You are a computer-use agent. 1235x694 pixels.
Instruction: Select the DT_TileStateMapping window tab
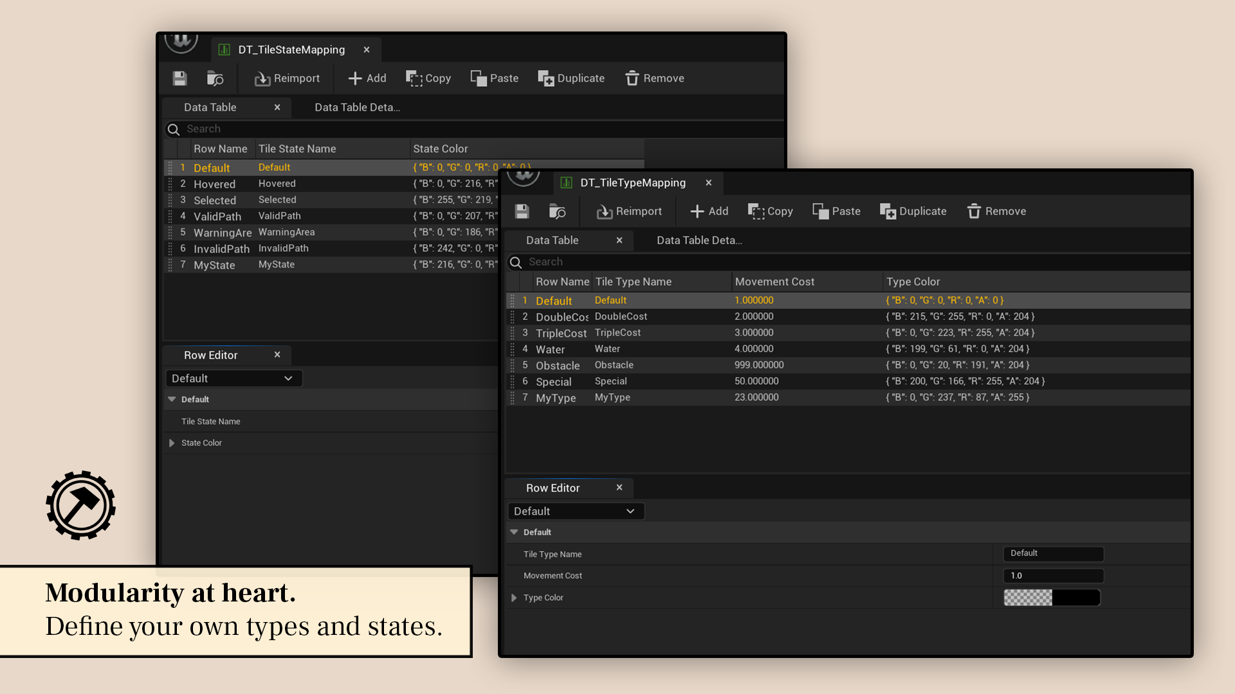[x=291, y=49]
